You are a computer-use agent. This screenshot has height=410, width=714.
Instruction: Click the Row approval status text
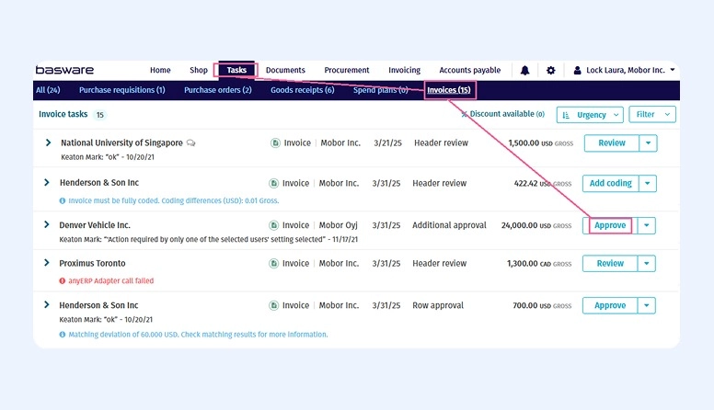tap(438, 305)
